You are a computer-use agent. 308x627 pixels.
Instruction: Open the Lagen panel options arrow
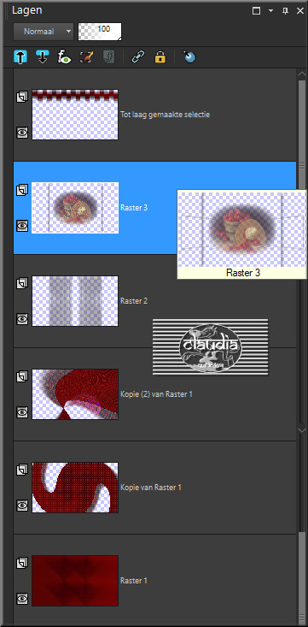(x=271, y=11)
